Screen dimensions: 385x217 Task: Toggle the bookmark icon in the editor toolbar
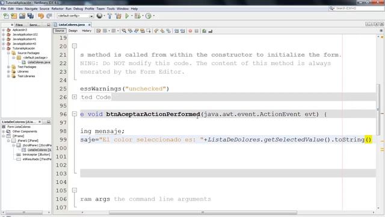pyautogui.click(x=168, y=31)
